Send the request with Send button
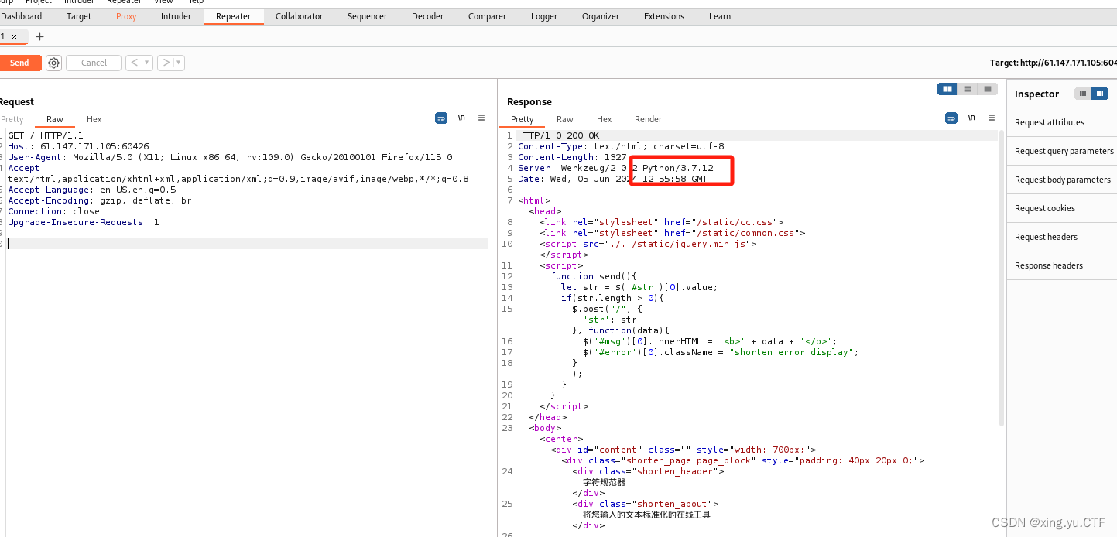This screenshot has width=1117, height=537. point(19,63)
